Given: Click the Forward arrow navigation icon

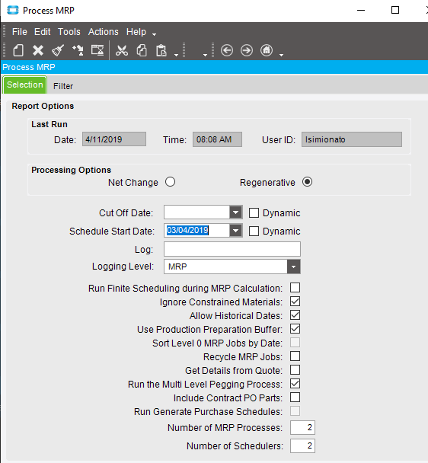Looking at the screenshot, I should (247, 50).
